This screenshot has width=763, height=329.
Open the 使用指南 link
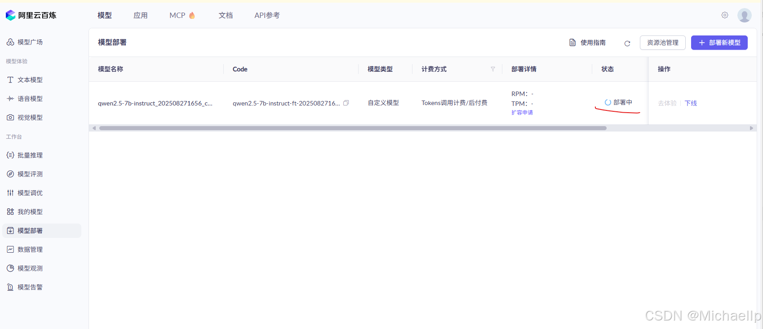tap(588, 43)
